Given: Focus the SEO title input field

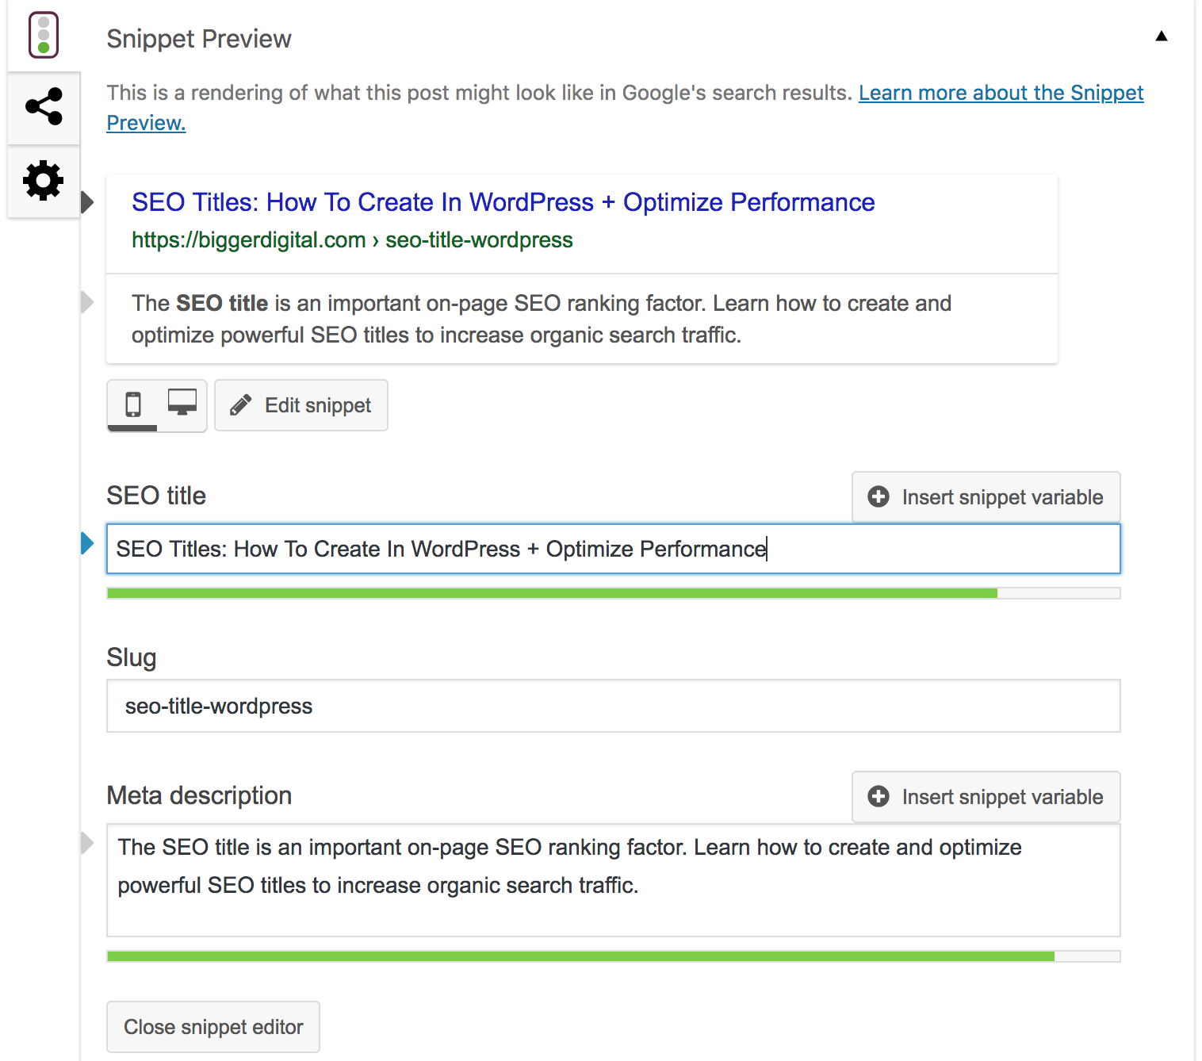Looking at the screenshot, I should [613, 549].
